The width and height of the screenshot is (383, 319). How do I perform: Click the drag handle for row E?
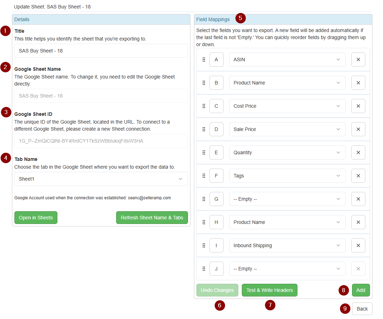(x=204, y=152)
